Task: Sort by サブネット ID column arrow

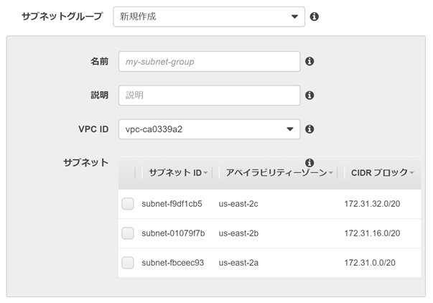Action: coord(206,174)
